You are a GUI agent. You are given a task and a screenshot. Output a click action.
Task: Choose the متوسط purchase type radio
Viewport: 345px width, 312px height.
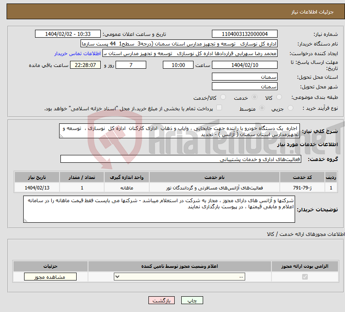pos(262,108)
